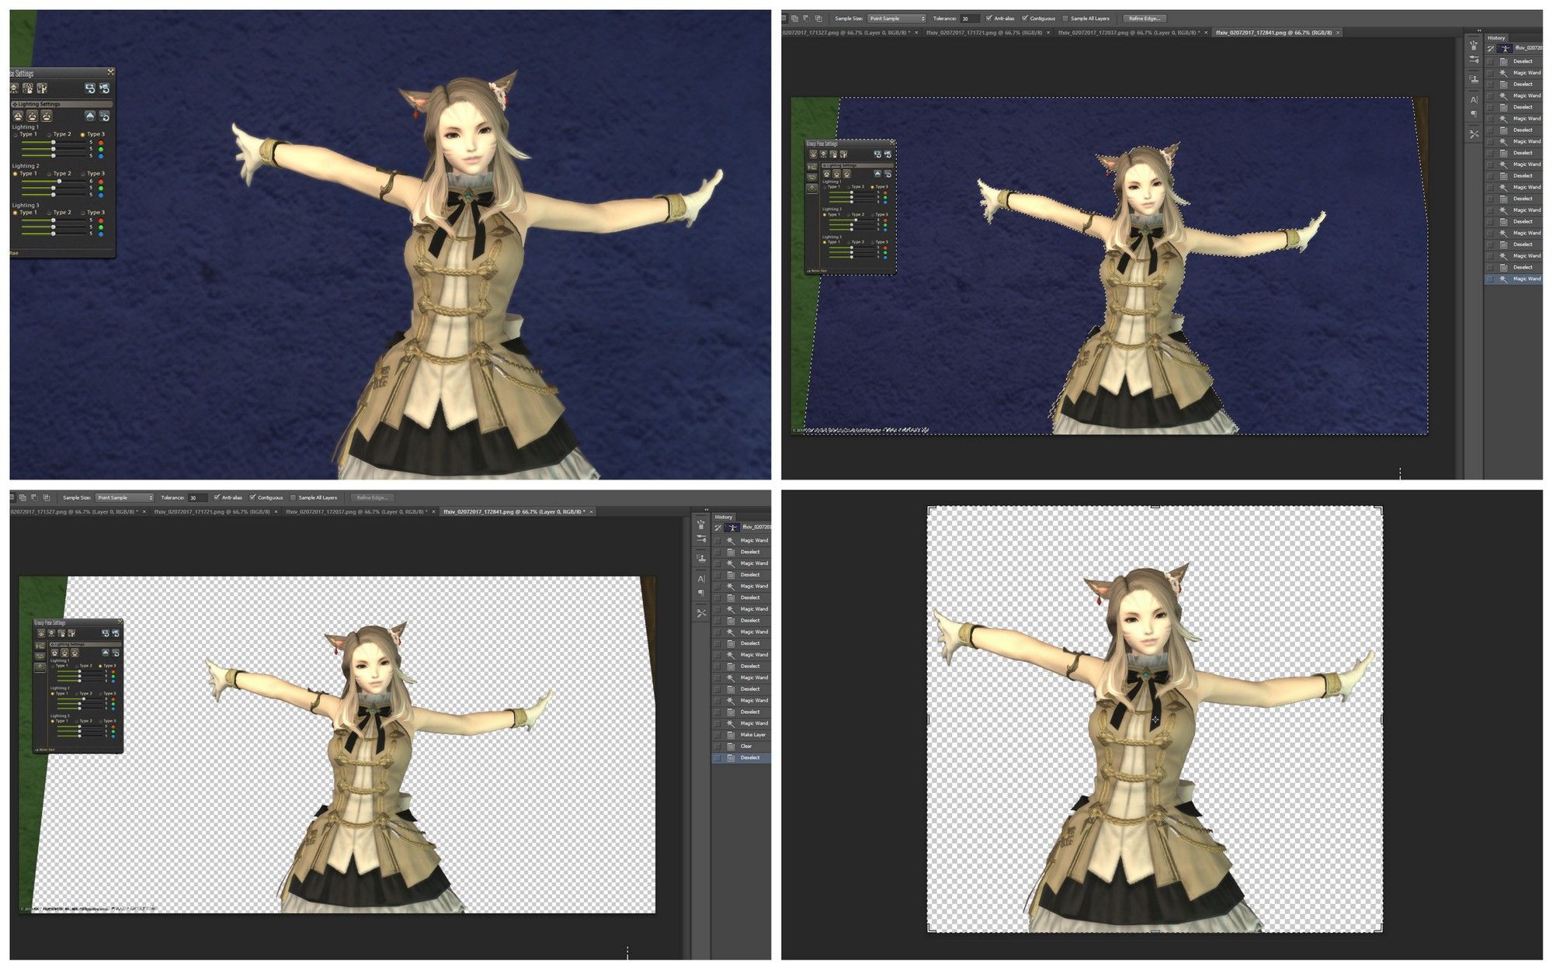The width and height of the screenshot is (1553, 970).
Task: Click Refine Edge button in blue-background Photoshop window
Action: tap(1145, 19)
